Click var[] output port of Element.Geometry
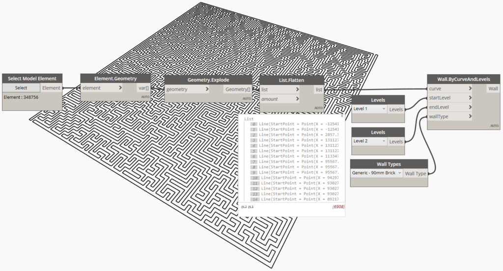This screenshot has height=271, width=503. point(143,88)
